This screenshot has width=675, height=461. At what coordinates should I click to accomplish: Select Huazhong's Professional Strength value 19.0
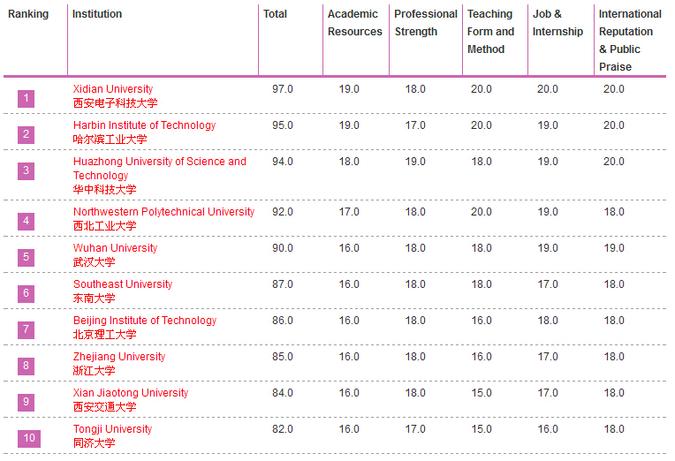tap(415, 162)
